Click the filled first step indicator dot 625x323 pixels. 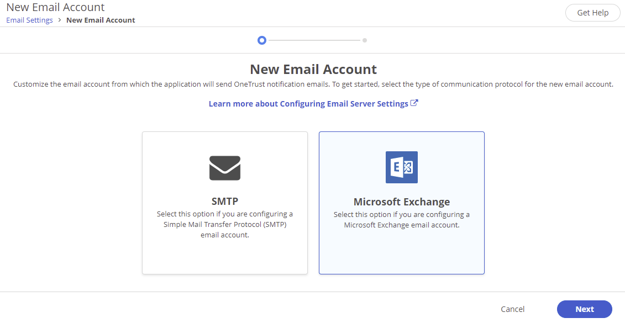coord(261,40)
